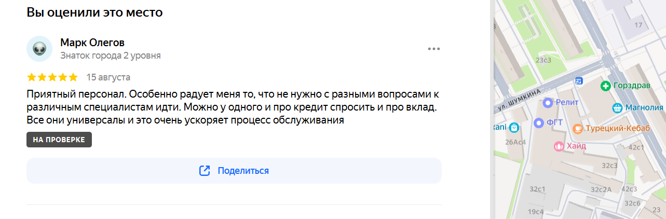666x219 pixels.
Task: Click the Поделиться share button
Action: (234, 171)
